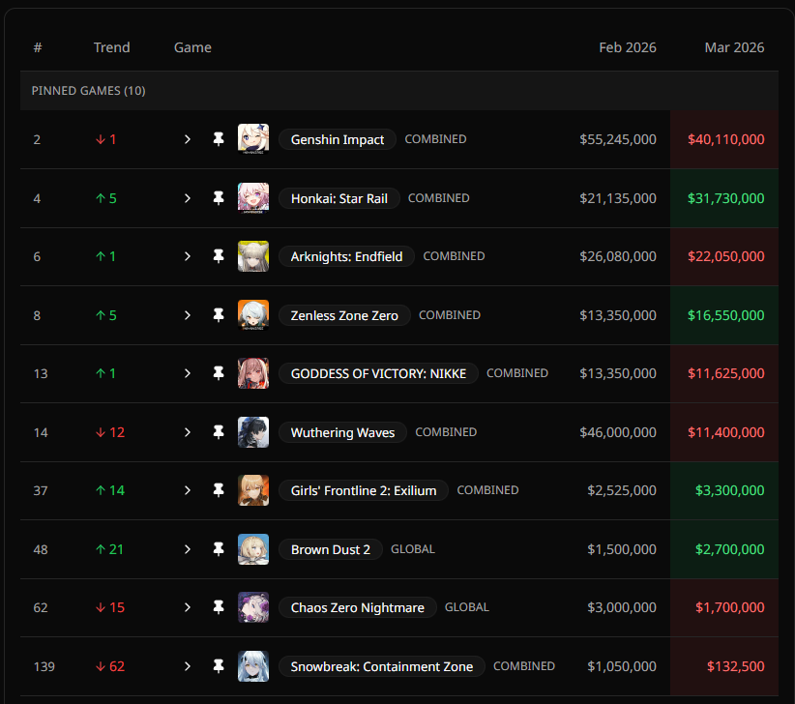Open GODDESS OF VICTORY: NIKKE name pill
The width and height of the screenshot is (795, 704).
378,373
